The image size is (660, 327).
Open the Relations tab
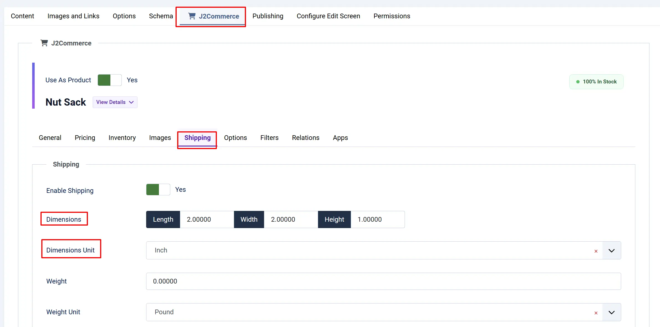[x=306, y=138]
